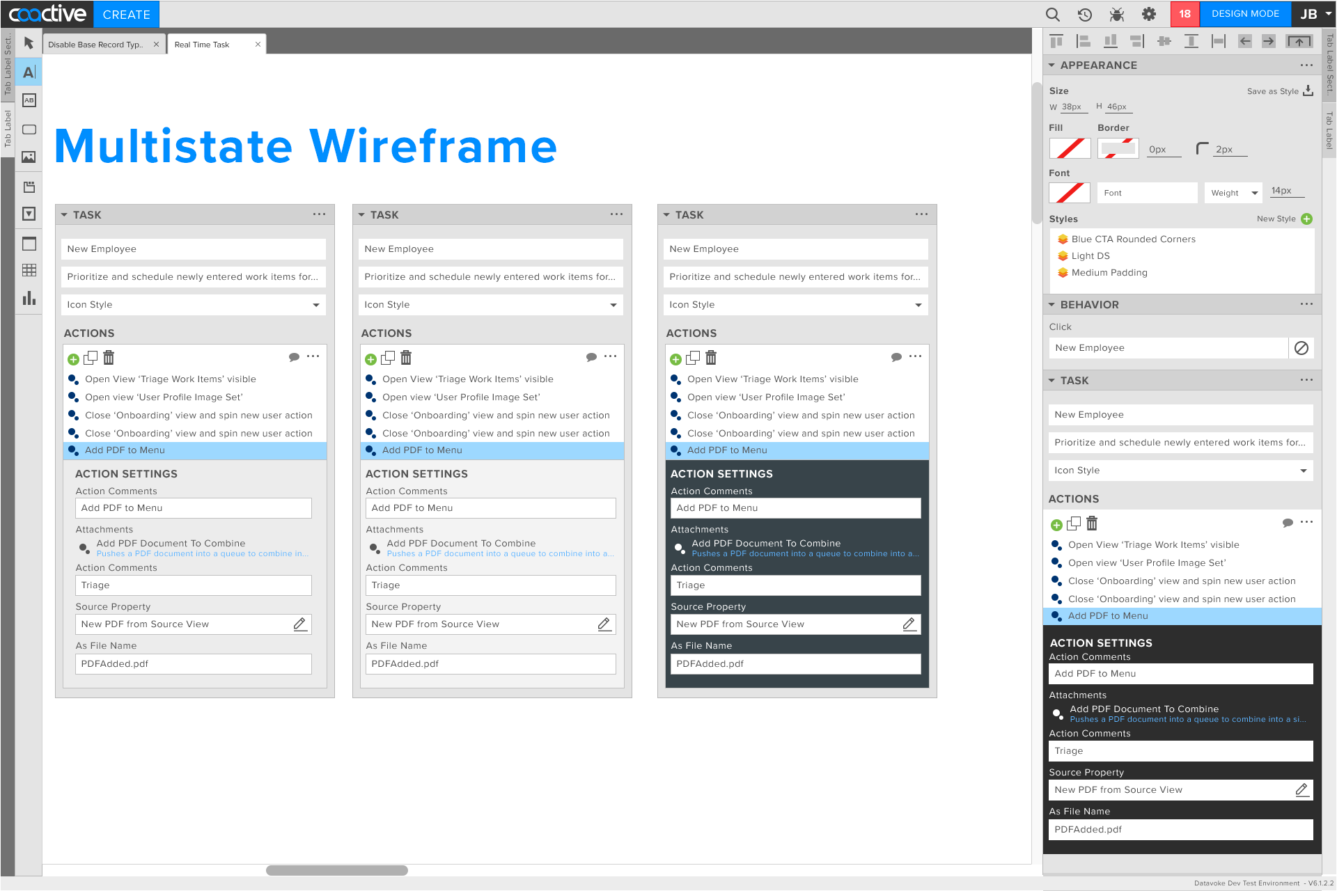Click the CREATE button in the header
The image size is (1337, 891).
pos(126,14)
